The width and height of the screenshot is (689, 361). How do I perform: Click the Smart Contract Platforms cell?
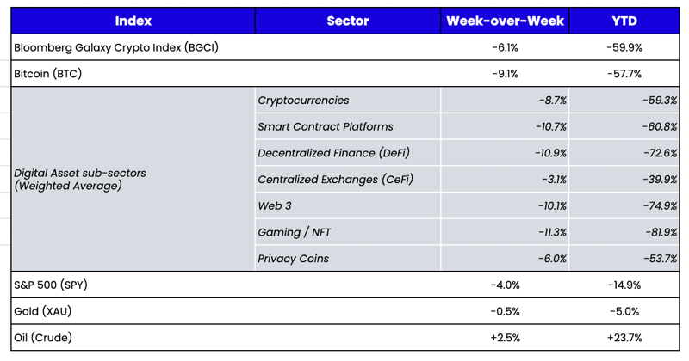point(326,126)
